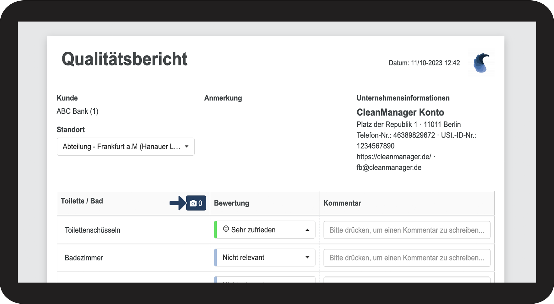Image resolution: width=554 pixels, height=304 pixels.
Task: Click the Badezimmer comment field
Action: click(407, 258)
